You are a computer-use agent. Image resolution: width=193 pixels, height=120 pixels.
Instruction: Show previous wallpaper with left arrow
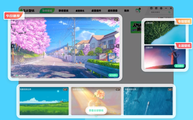12,46
